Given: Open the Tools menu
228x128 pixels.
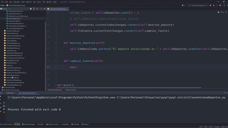Looking at the screenshot, I should pyautogui.click(x=39, y=2).
